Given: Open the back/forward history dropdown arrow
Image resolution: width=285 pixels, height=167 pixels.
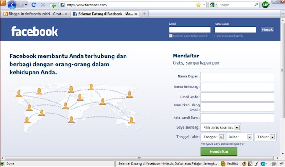Looking at the screenshot, I should 26,5.
